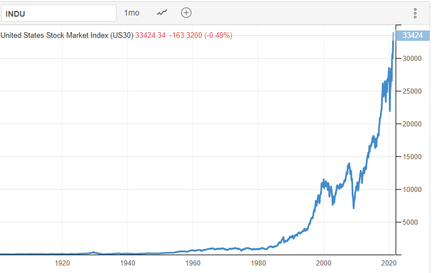Open the three-dot more options menu
440x273 pixels.
point(415,13)
